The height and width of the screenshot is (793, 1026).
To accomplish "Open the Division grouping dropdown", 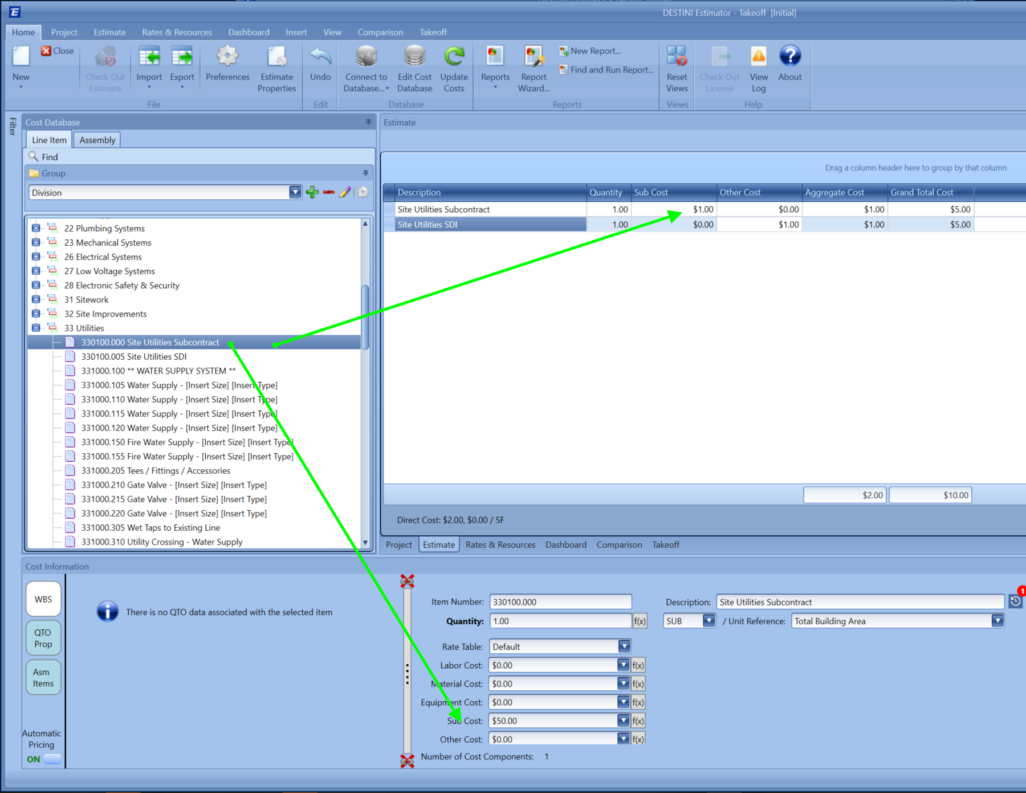I will pyautogui.click(x=295, y=192).
